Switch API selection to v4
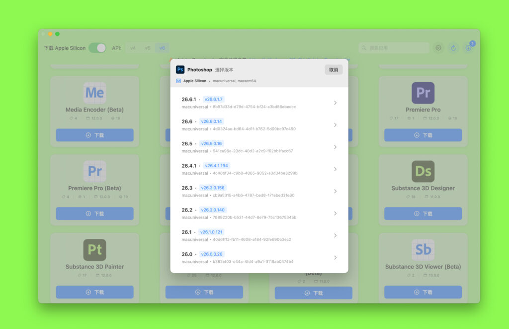The width and height of the screenshot is (509, 329). (133, 48)
